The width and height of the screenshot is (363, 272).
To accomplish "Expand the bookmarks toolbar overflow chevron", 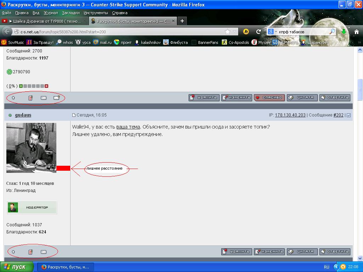I will click(359, 42).
